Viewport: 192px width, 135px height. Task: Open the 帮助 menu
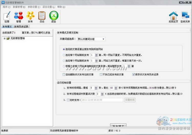click(x=61, y=7)
